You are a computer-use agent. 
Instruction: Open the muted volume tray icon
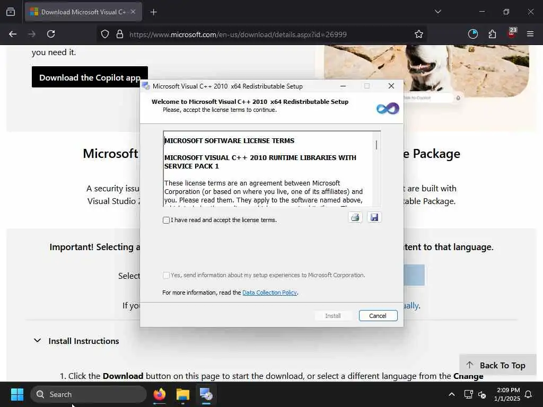click(x=482, y=394)
